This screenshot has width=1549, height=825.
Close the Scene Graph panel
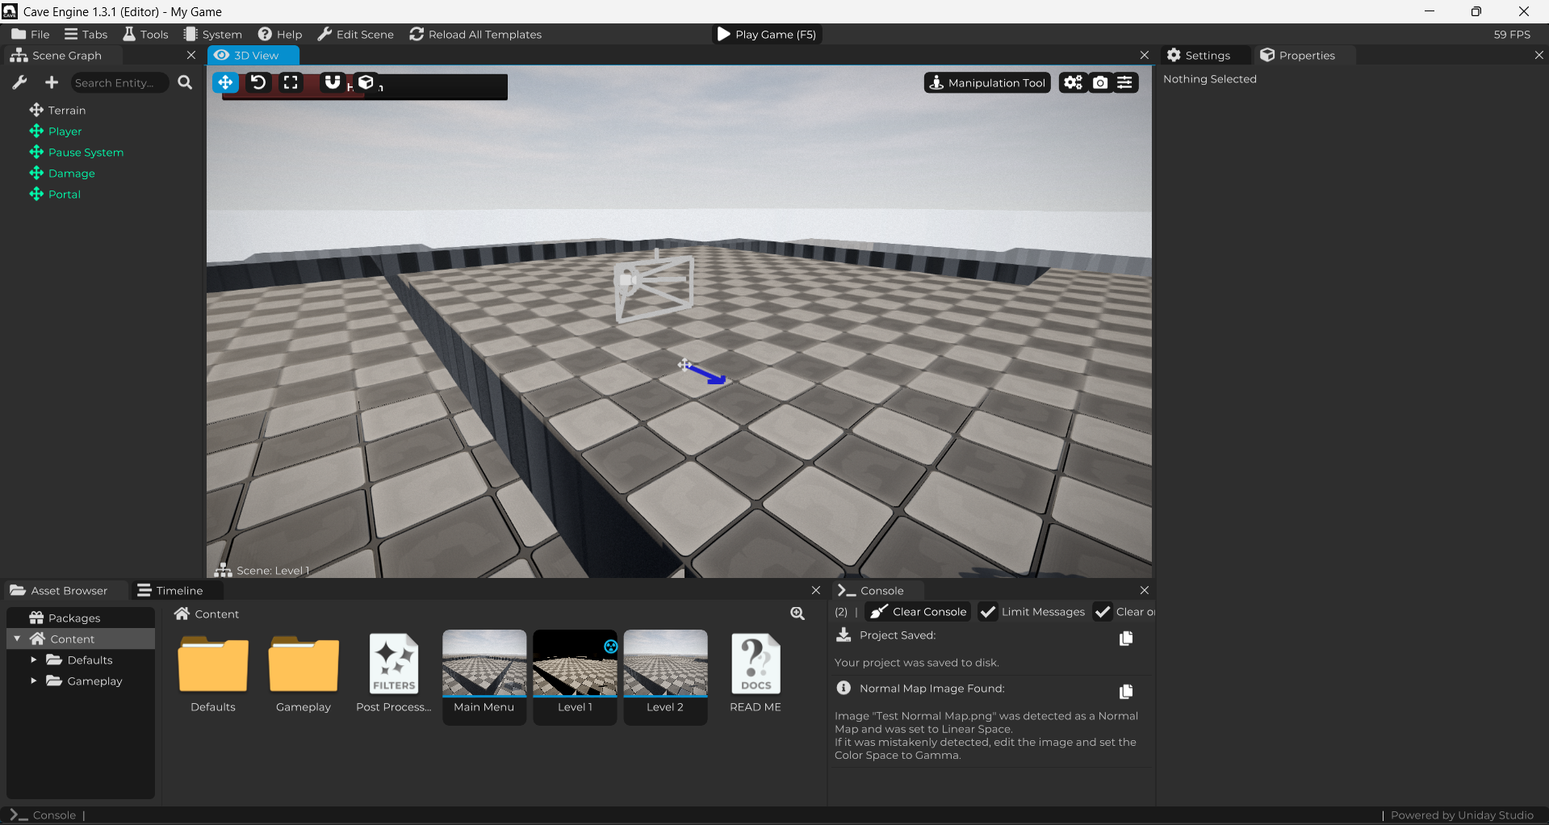point(191,55)
